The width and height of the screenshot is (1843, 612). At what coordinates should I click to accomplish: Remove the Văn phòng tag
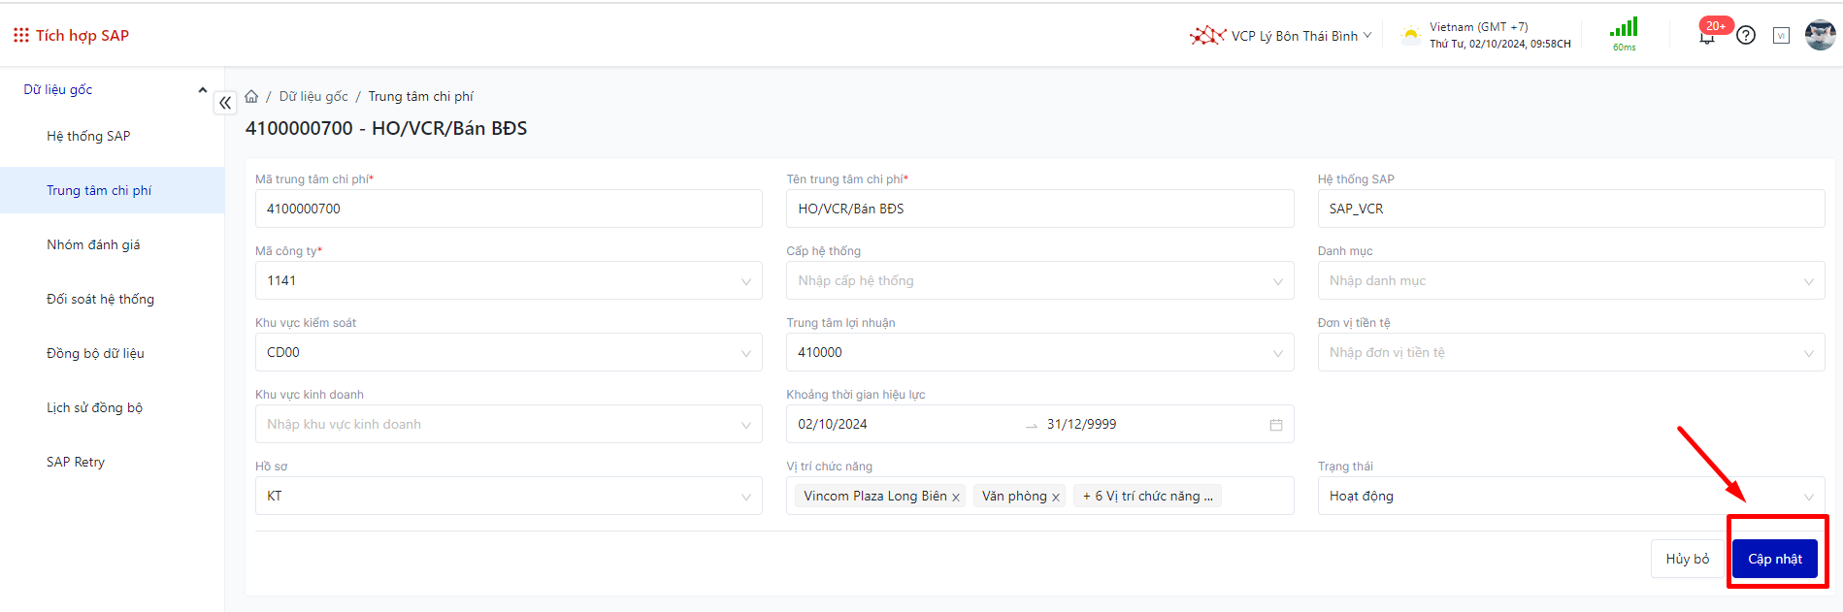tap(1056, 498)
